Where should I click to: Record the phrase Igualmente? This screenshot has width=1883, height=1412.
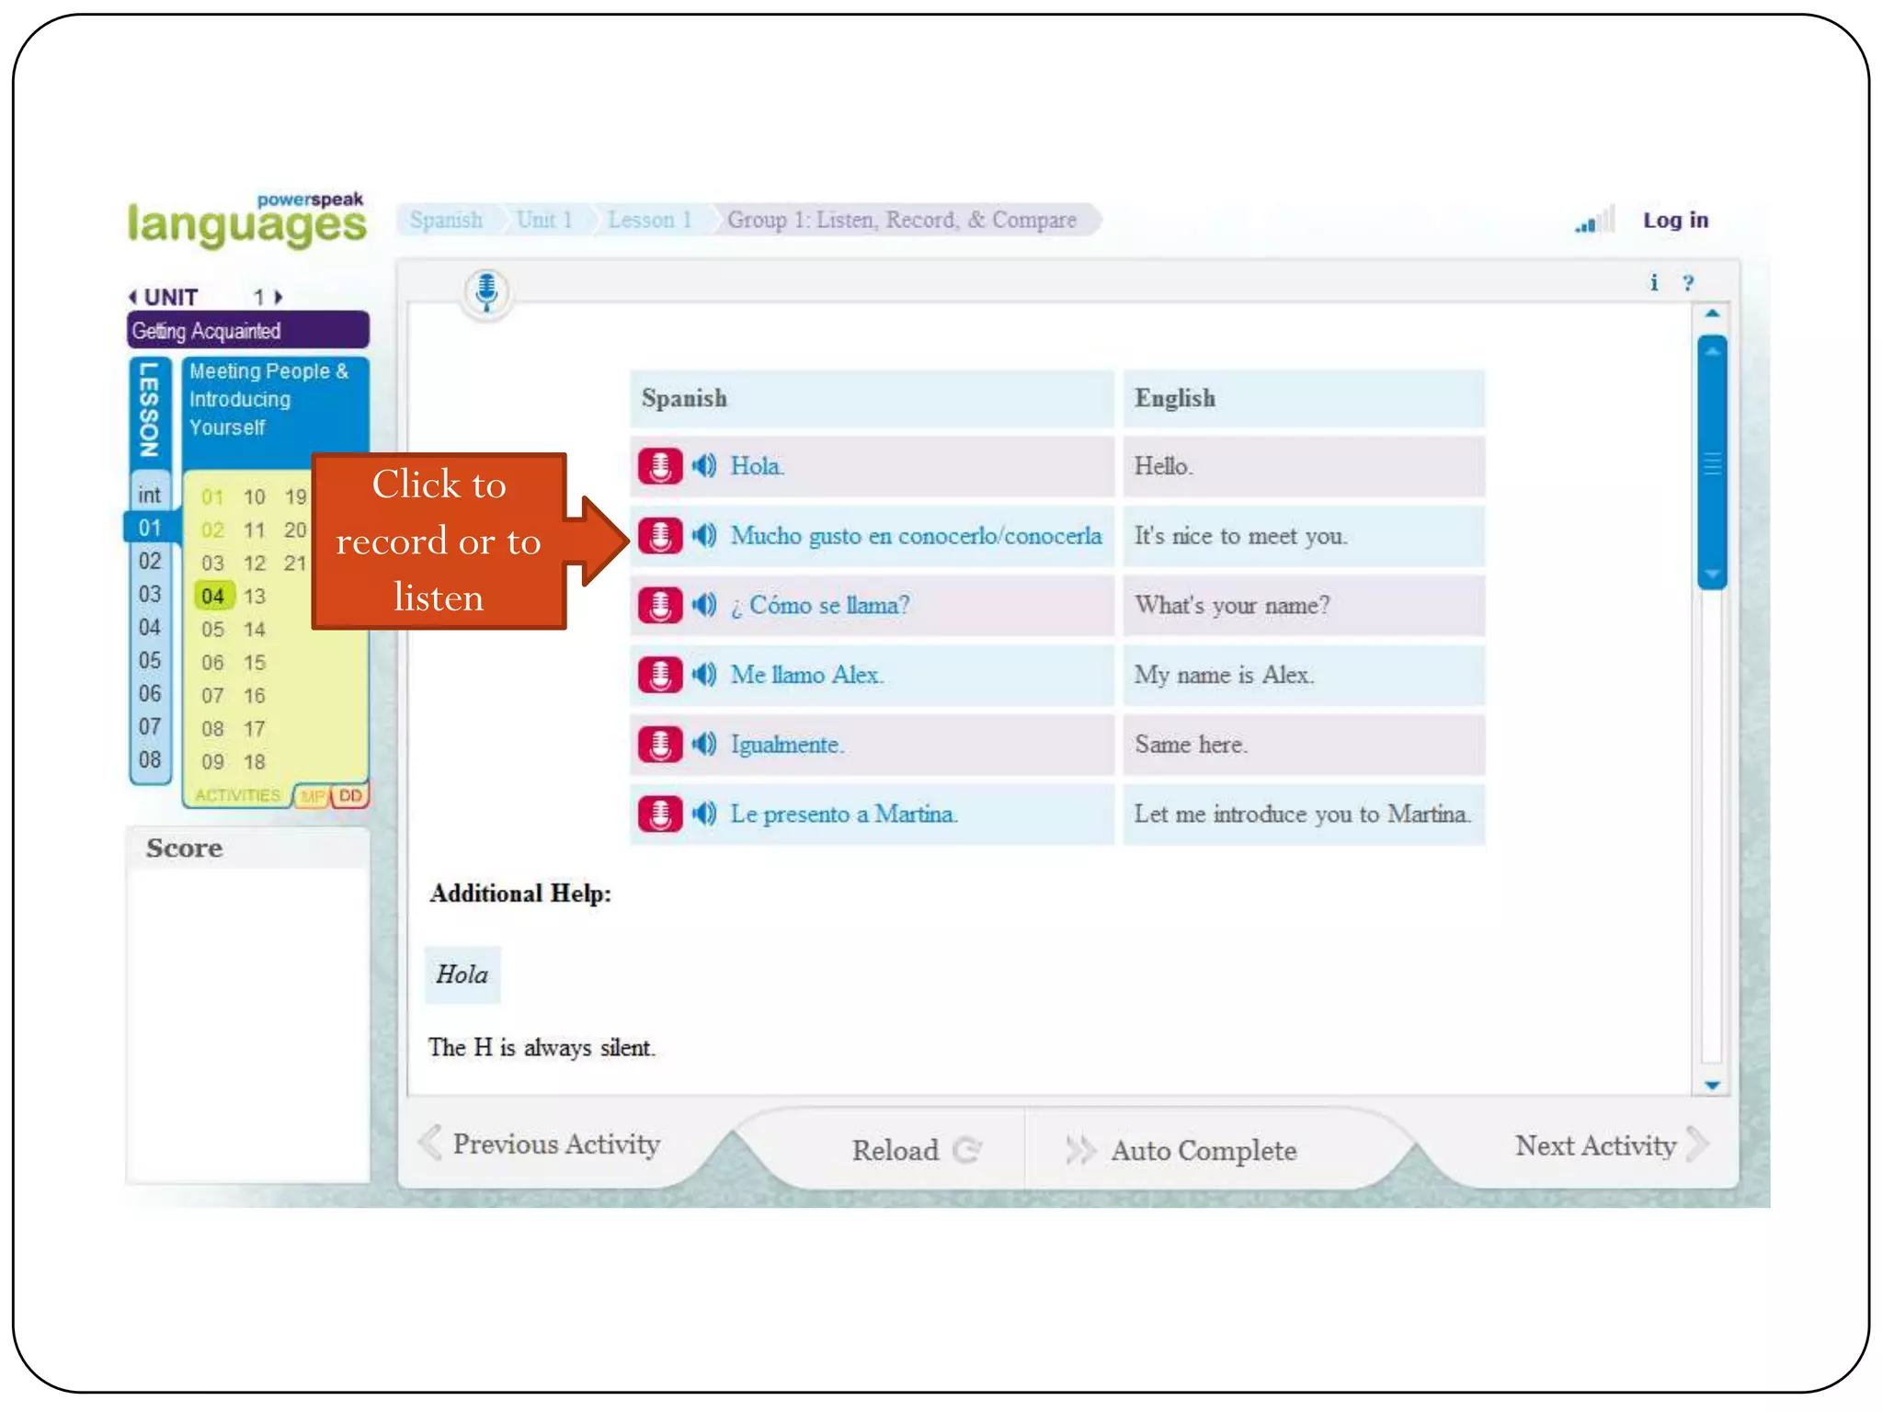tap(659, 744)
